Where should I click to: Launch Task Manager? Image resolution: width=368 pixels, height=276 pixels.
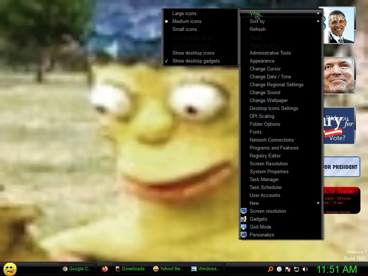point(281,180)
